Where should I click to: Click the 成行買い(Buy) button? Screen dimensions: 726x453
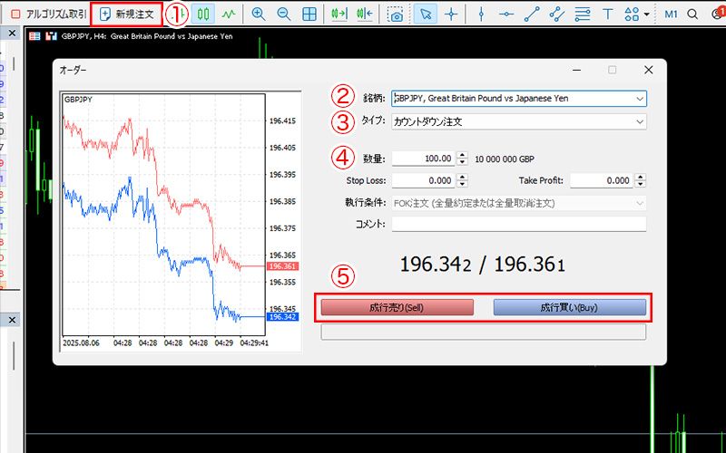pos(570,308)
